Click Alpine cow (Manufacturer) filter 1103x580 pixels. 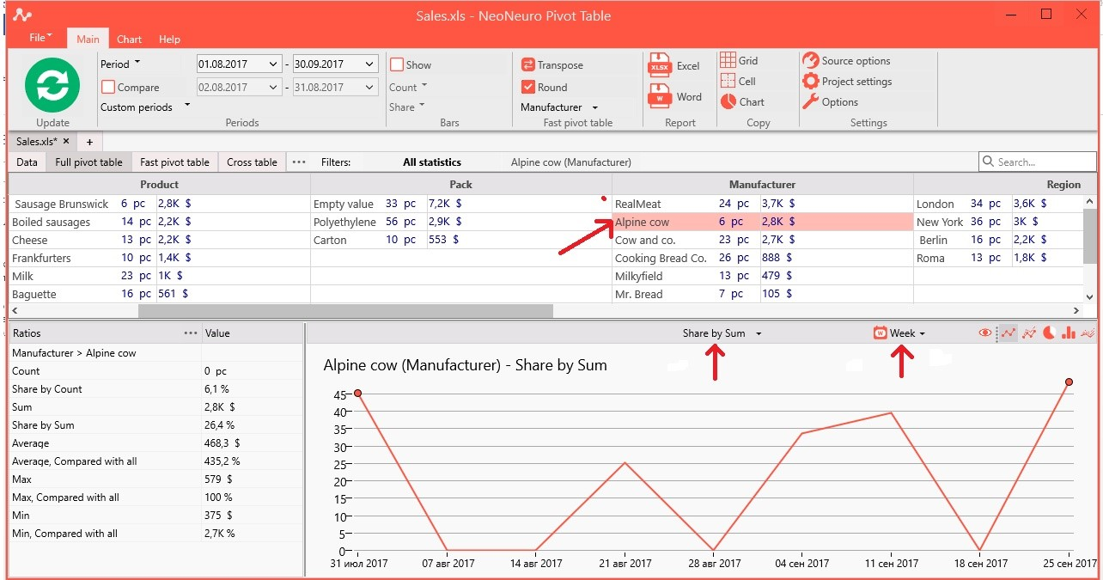click(x=571, y=162)
